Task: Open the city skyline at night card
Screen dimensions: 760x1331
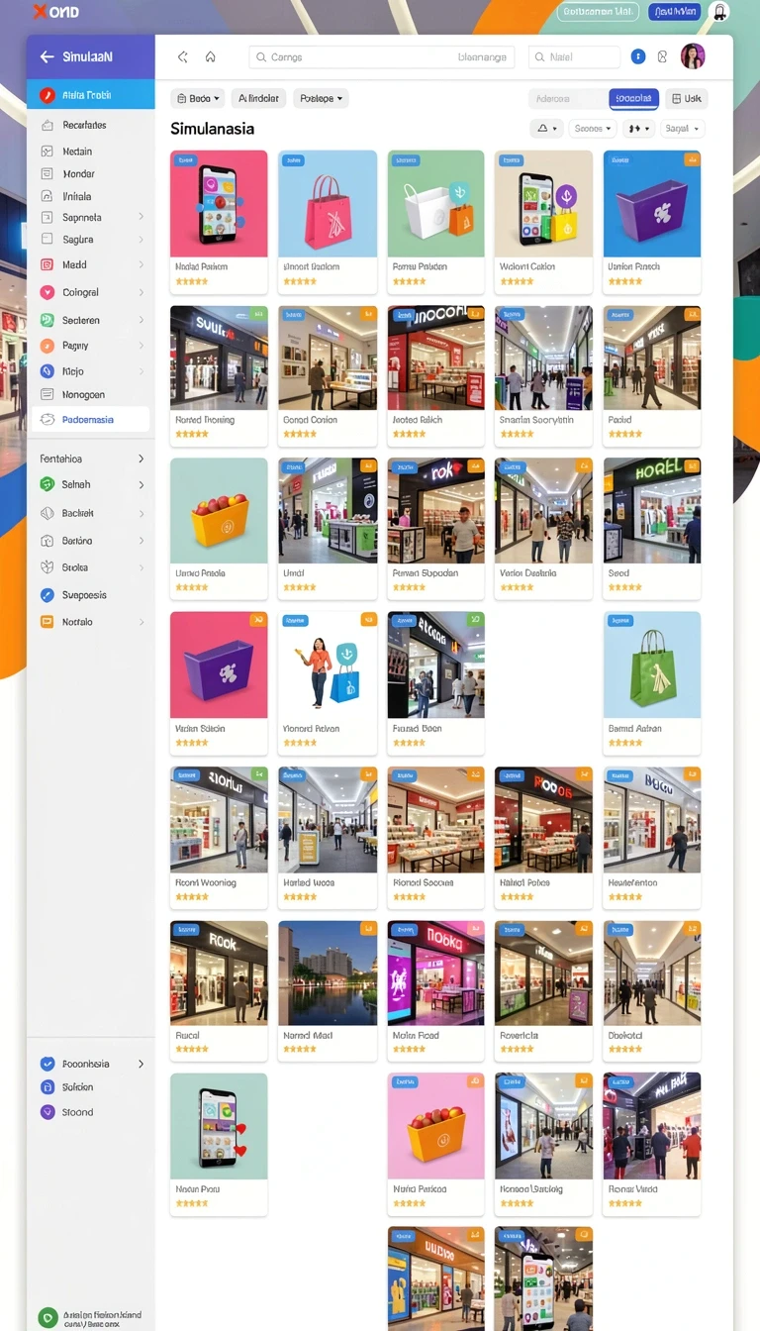Action: point(328,991)
